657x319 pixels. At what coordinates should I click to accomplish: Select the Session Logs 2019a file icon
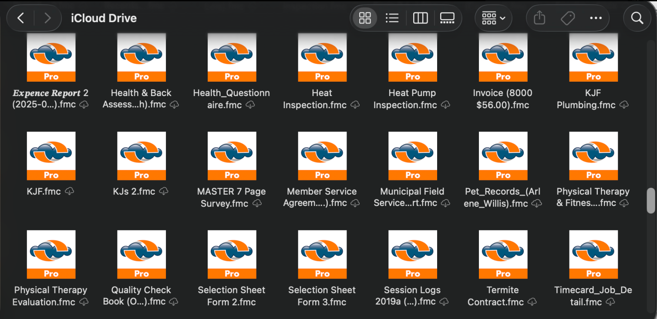tap(413, 255)
